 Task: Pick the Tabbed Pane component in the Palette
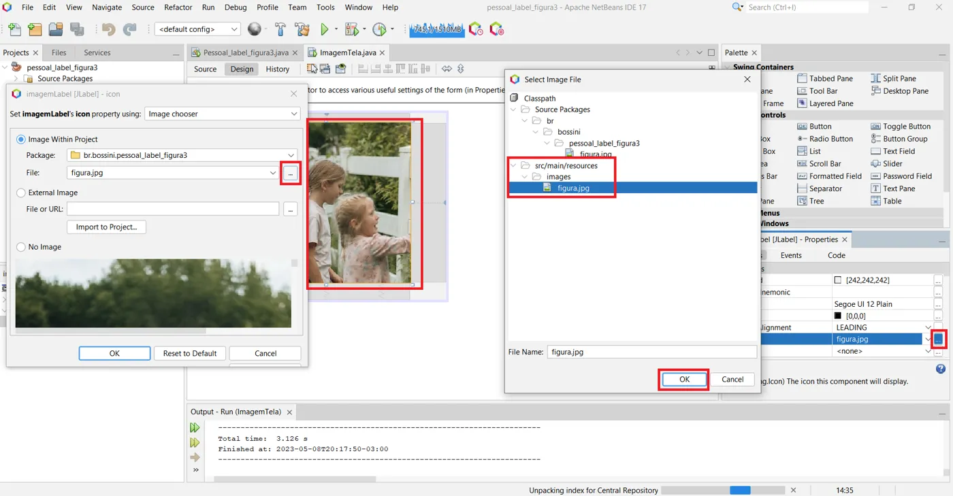(x=825, y=78)
